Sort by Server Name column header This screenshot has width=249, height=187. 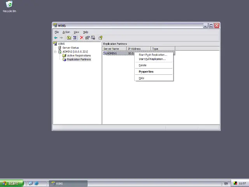pyautogui.click(x=114, y=49)
